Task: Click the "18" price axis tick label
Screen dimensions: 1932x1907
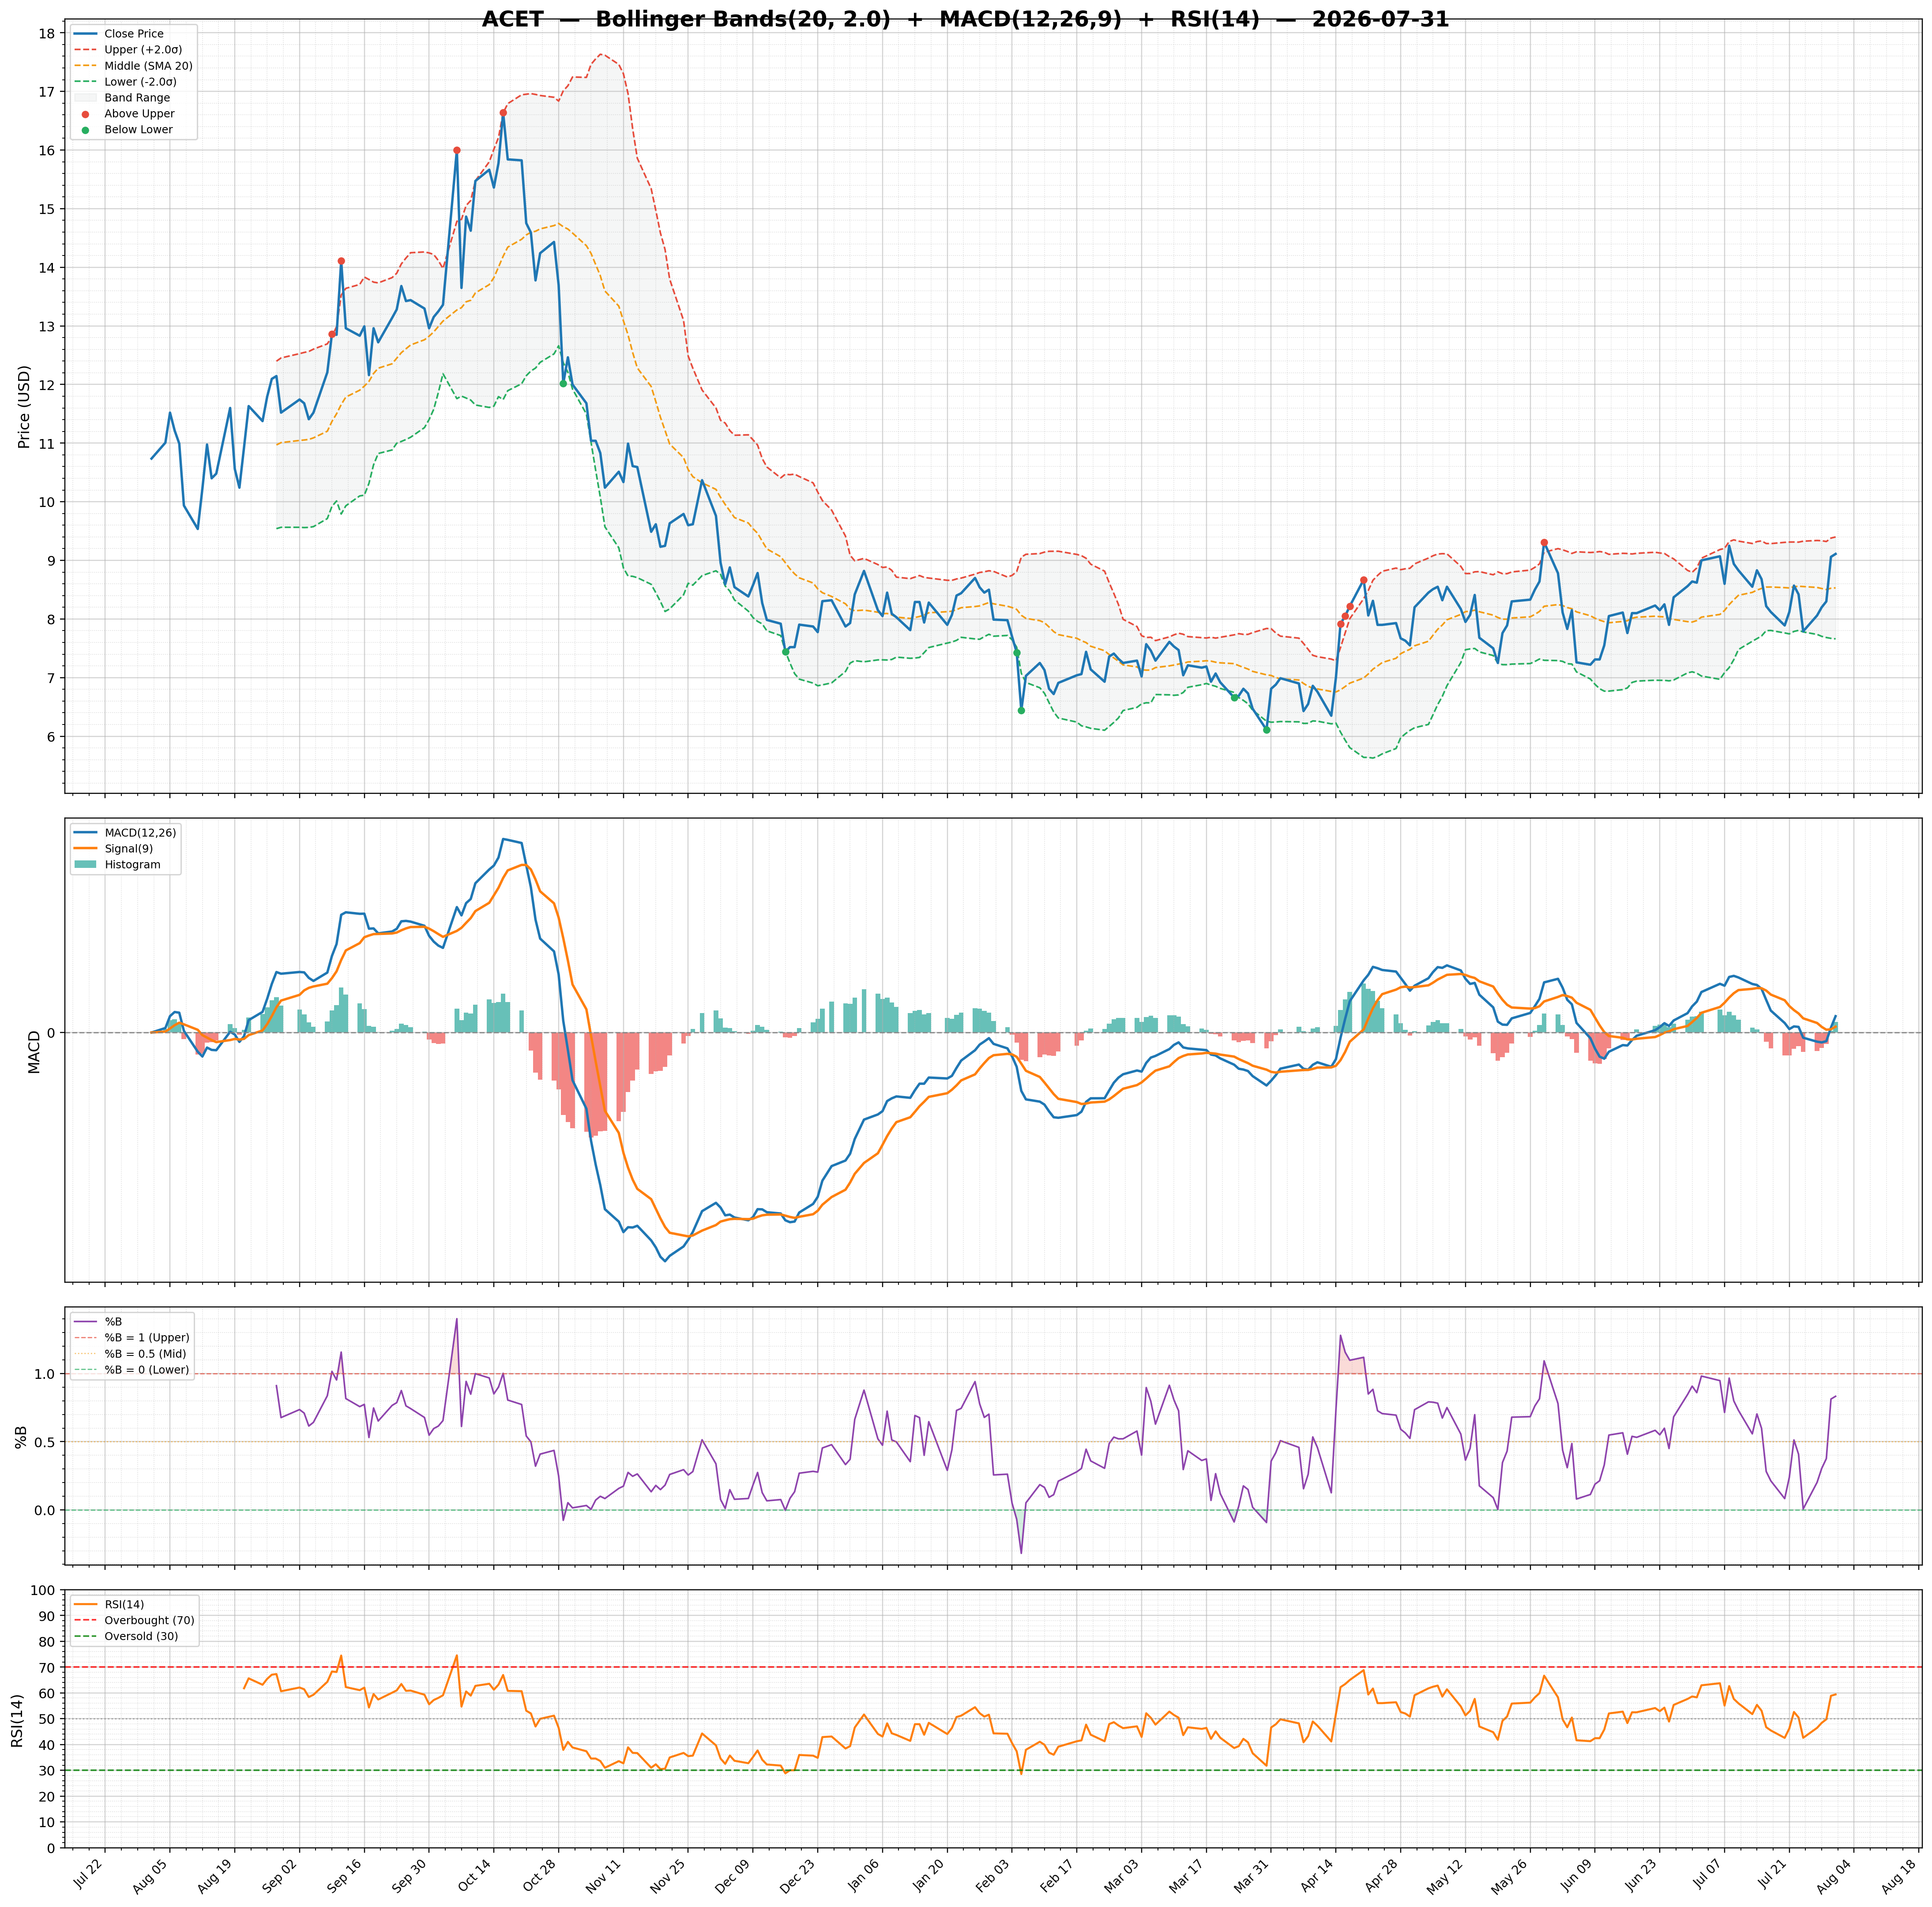Action: (47, 33)
